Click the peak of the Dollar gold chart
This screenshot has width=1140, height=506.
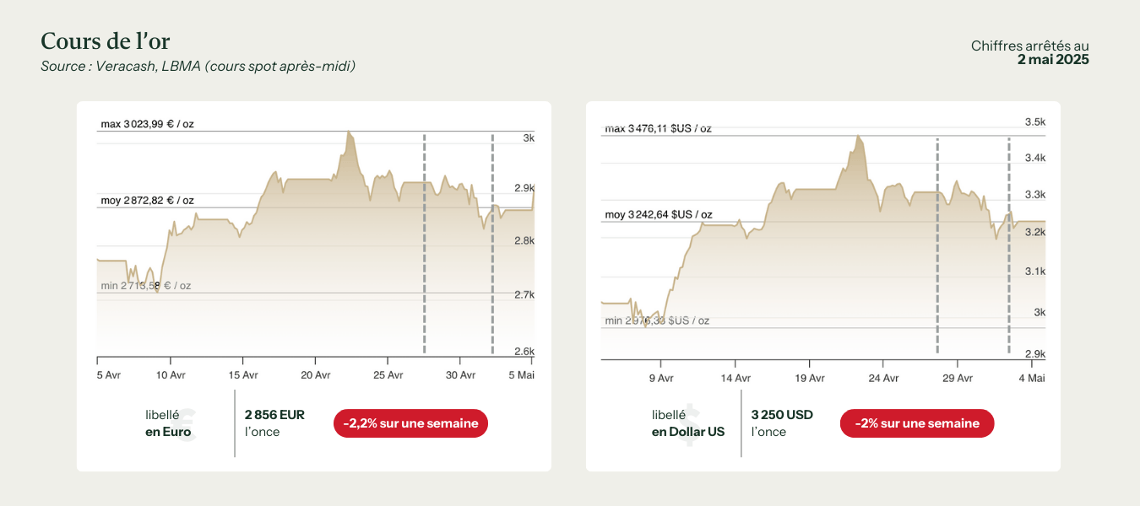[857, 137]
